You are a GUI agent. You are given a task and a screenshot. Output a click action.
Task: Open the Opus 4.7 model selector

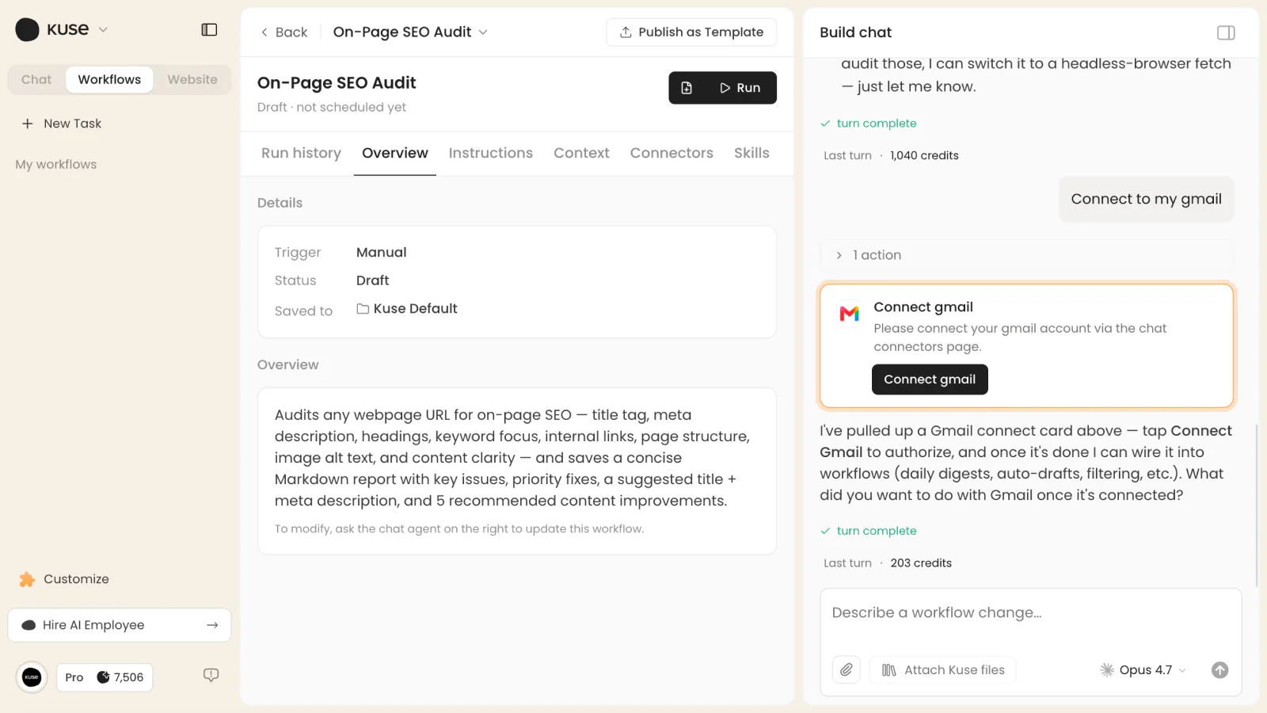tap(1143, 670)
